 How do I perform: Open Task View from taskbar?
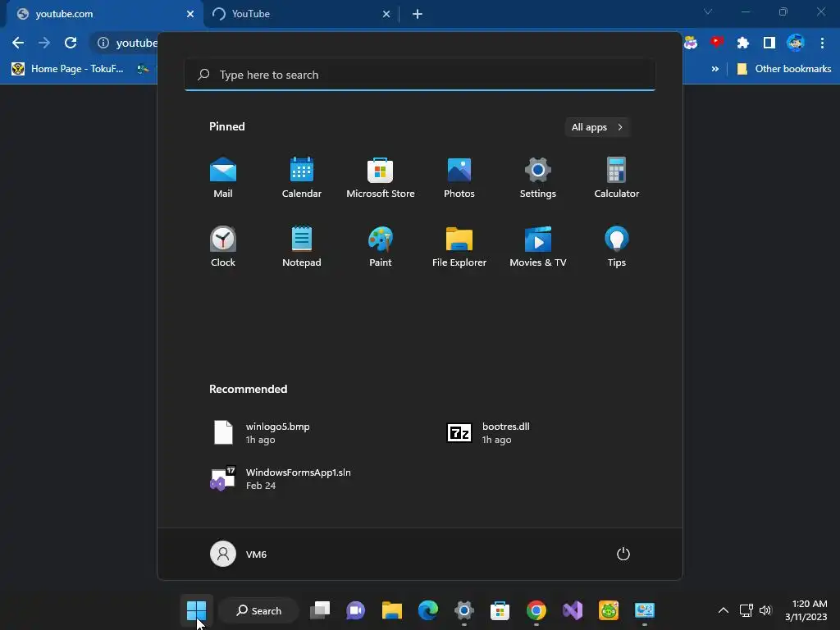[x=320, y=610]
